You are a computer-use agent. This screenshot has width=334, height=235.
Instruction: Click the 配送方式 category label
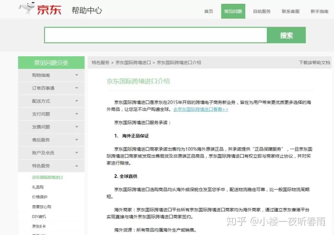pos(41,101)
